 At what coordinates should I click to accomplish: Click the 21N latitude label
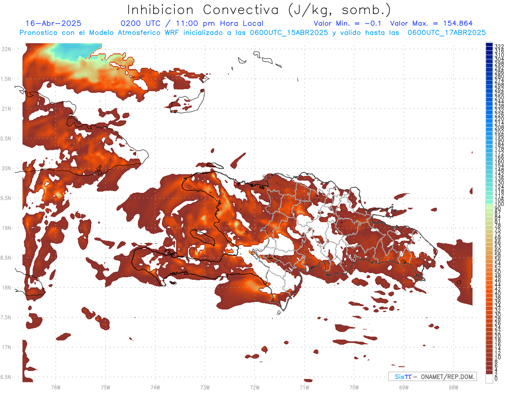(x=7, y=109)
